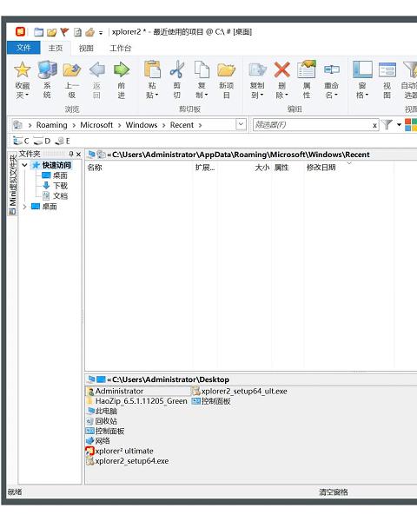The width and height of the screenshot is (417, 521).
Task: Select xplorer2_setup64_ult.exe in the Desktop pane
Action: 244,391
